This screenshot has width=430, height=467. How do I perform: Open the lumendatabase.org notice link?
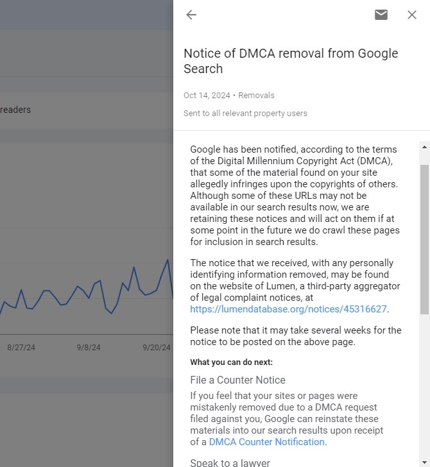tap(288, 309)
